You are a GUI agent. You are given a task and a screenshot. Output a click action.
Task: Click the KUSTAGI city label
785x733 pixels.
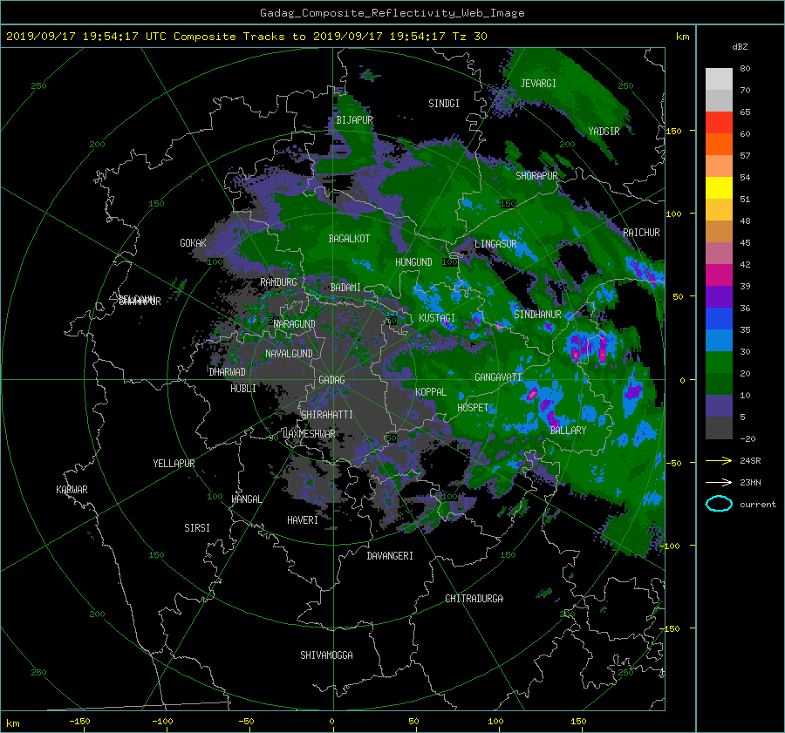pyautogui.click(x=437, y=318)
